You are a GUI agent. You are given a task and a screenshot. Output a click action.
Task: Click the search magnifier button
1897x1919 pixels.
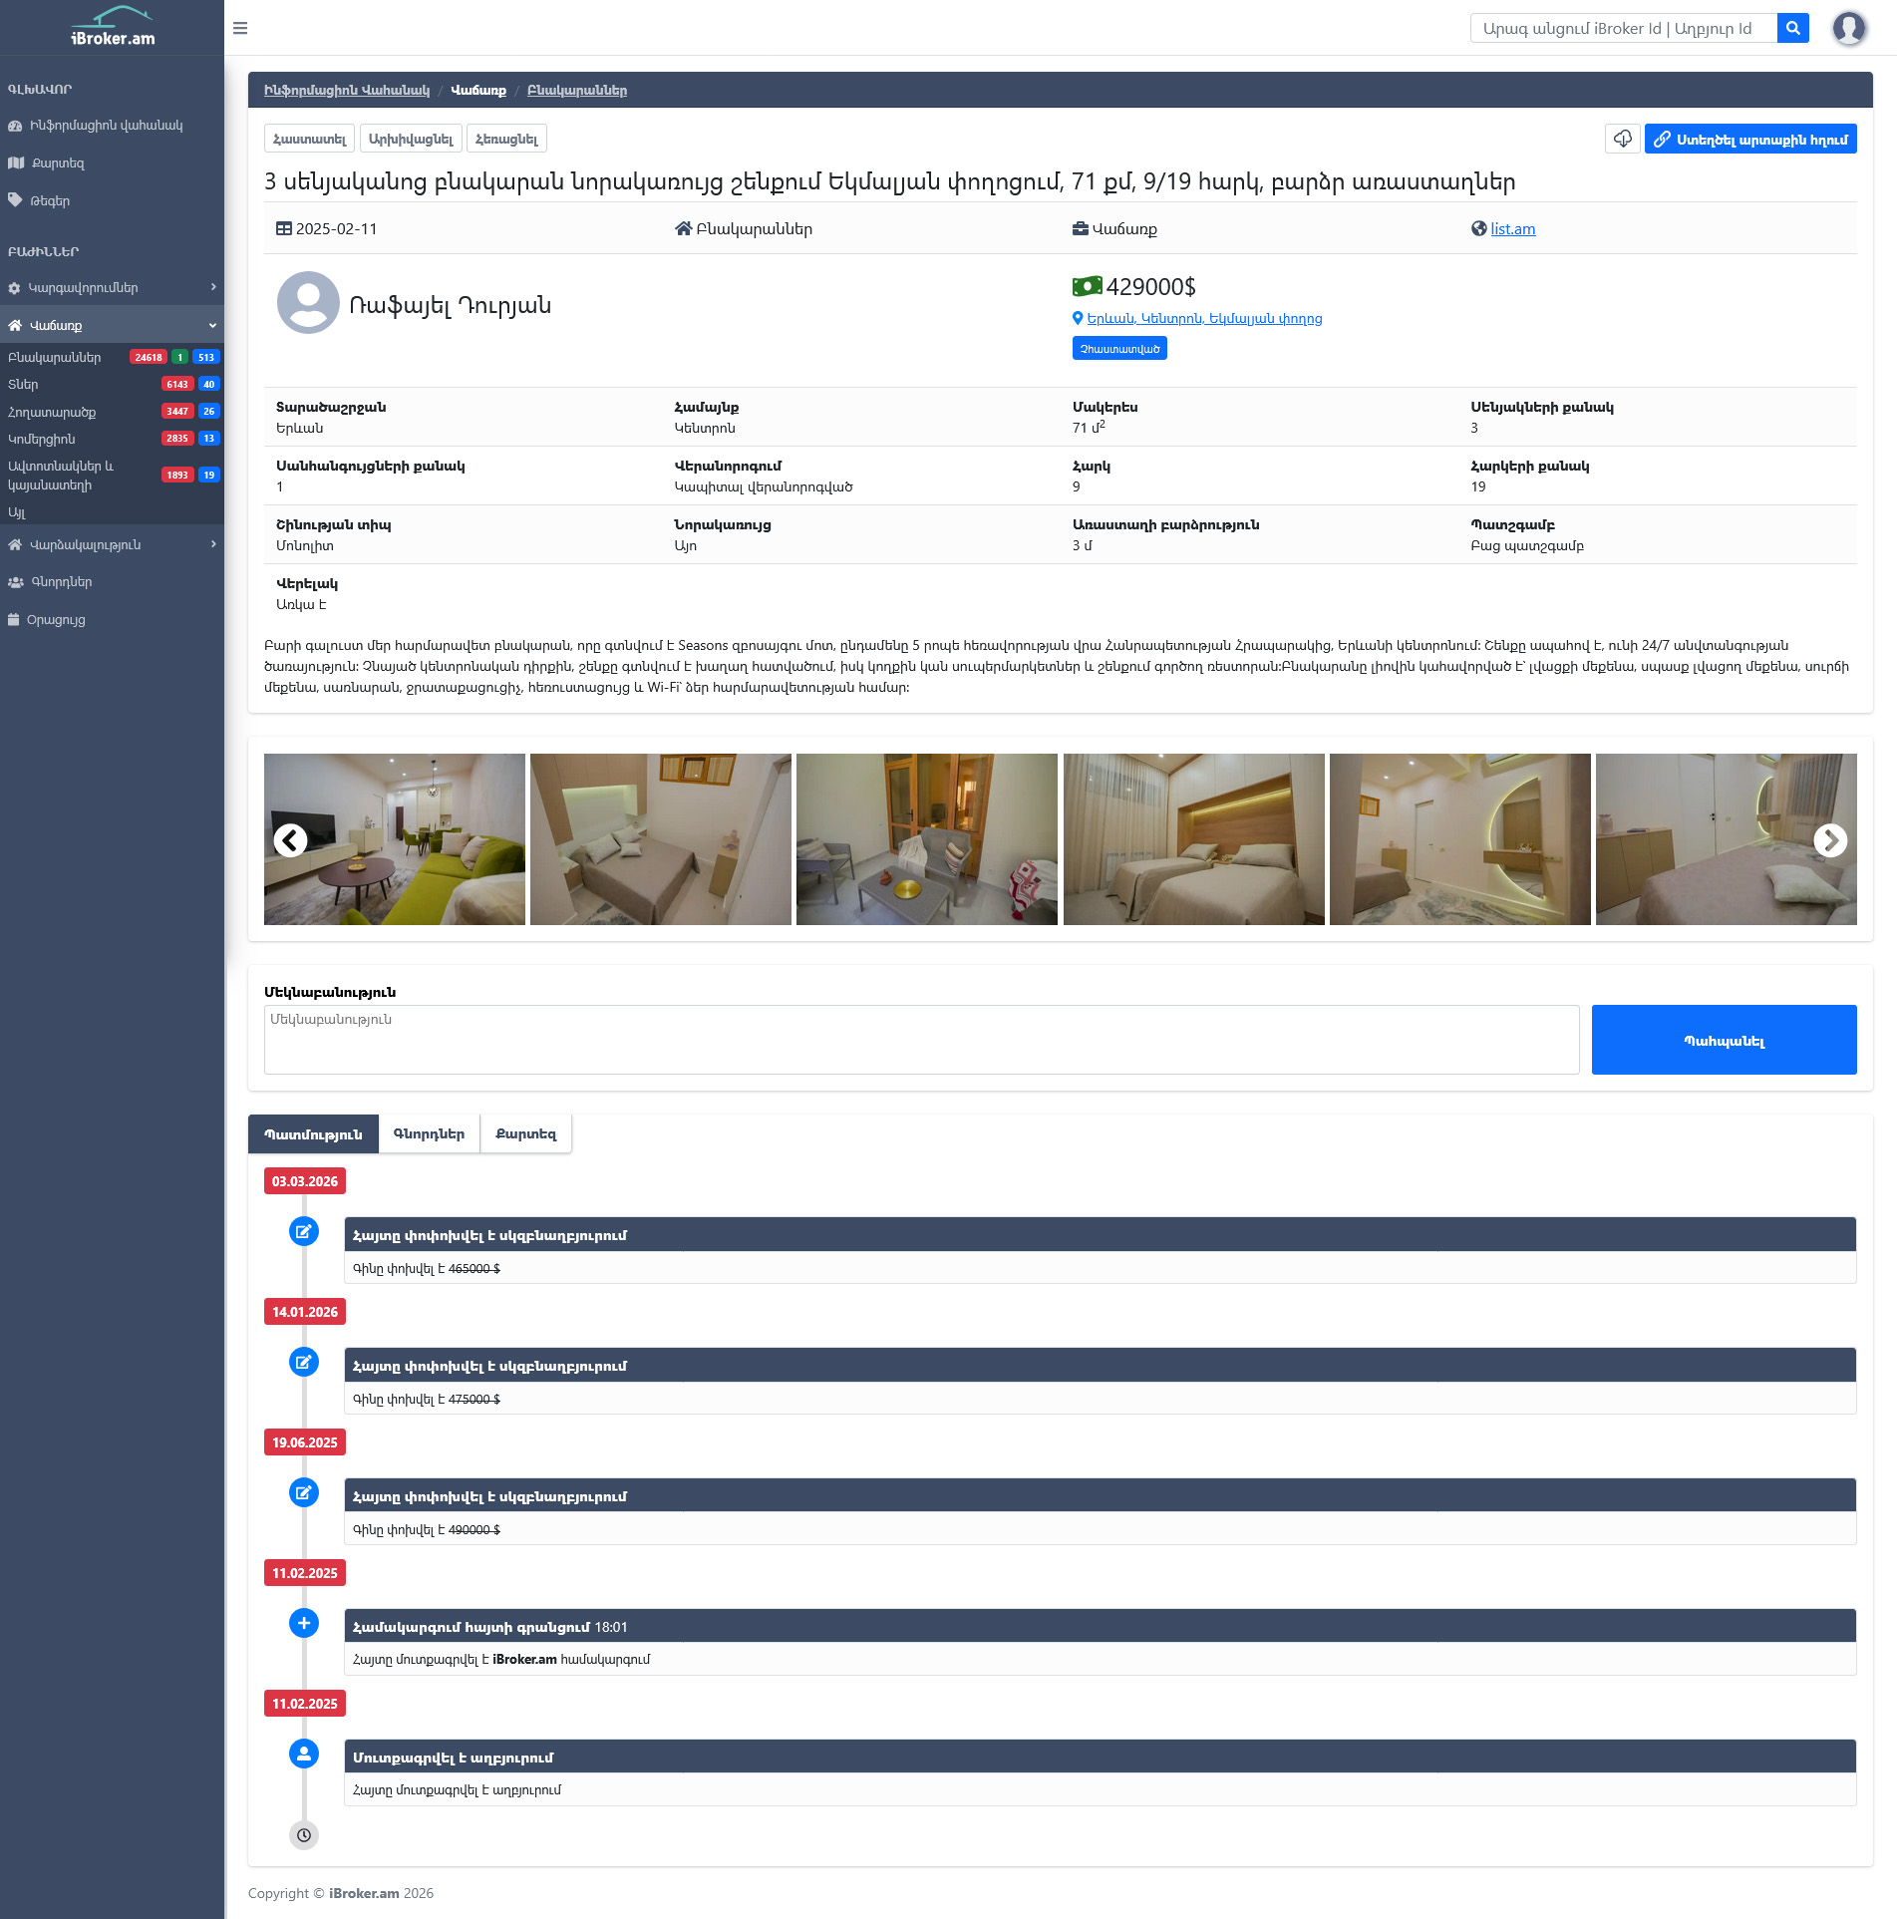[x=1792, y=28]
